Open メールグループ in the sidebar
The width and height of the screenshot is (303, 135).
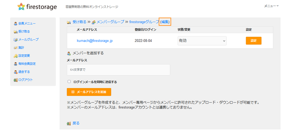pos(28,40)
